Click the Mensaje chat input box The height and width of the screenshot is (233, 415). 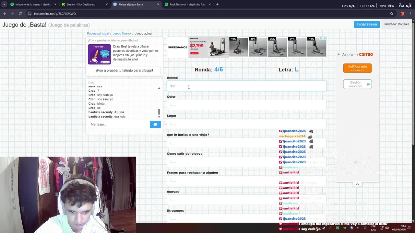tap(119, 124)
